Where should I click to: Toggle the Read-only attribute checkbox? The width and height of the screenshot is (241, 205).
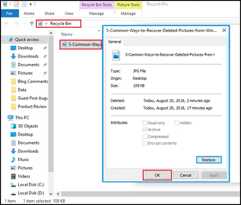[144, 123]
